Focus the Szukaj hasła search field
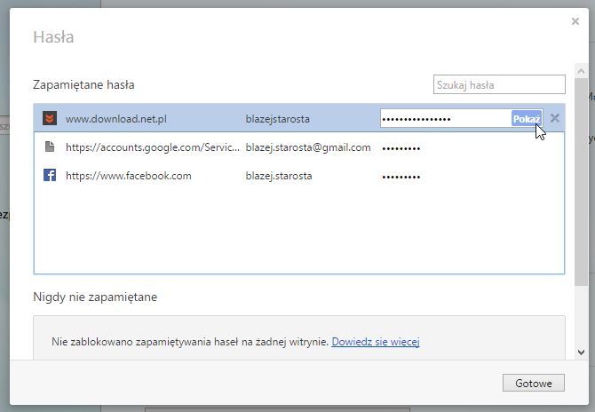This screenshot has height=412, width=595. click(x=499, y=84)
